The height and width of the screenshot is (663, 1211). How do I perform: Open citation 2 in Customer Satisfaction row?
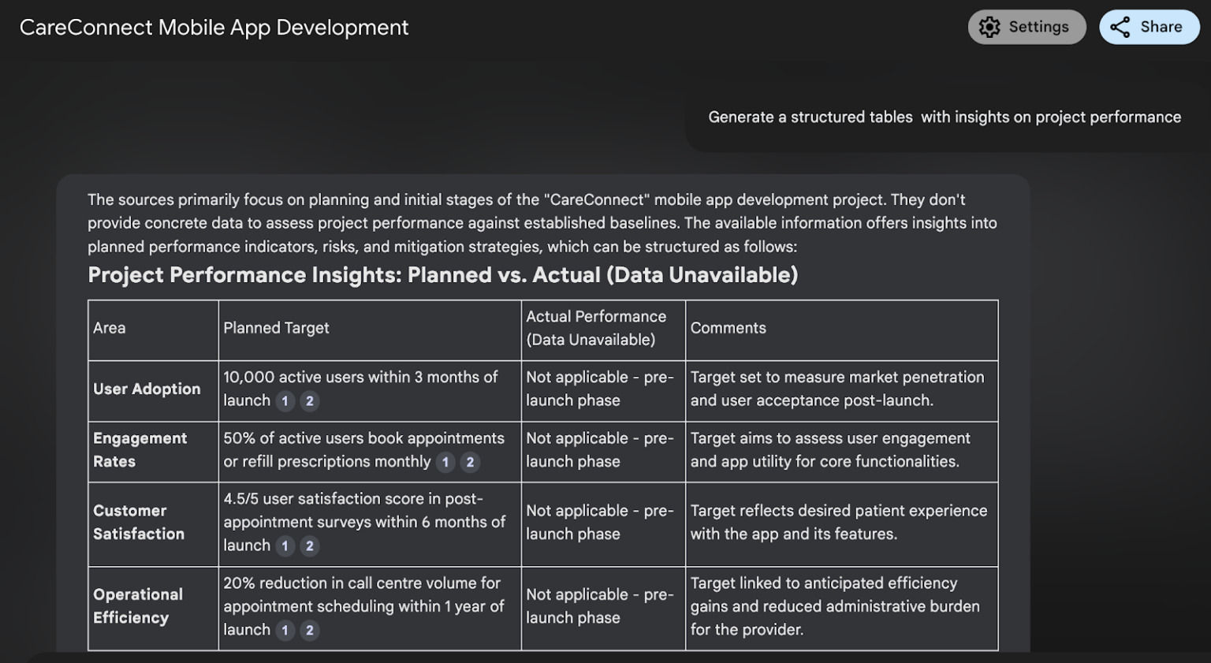[310, 546]
